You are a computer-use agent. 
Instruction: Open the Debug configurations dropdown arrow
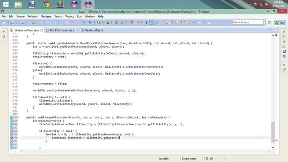[x=94, y=22]
